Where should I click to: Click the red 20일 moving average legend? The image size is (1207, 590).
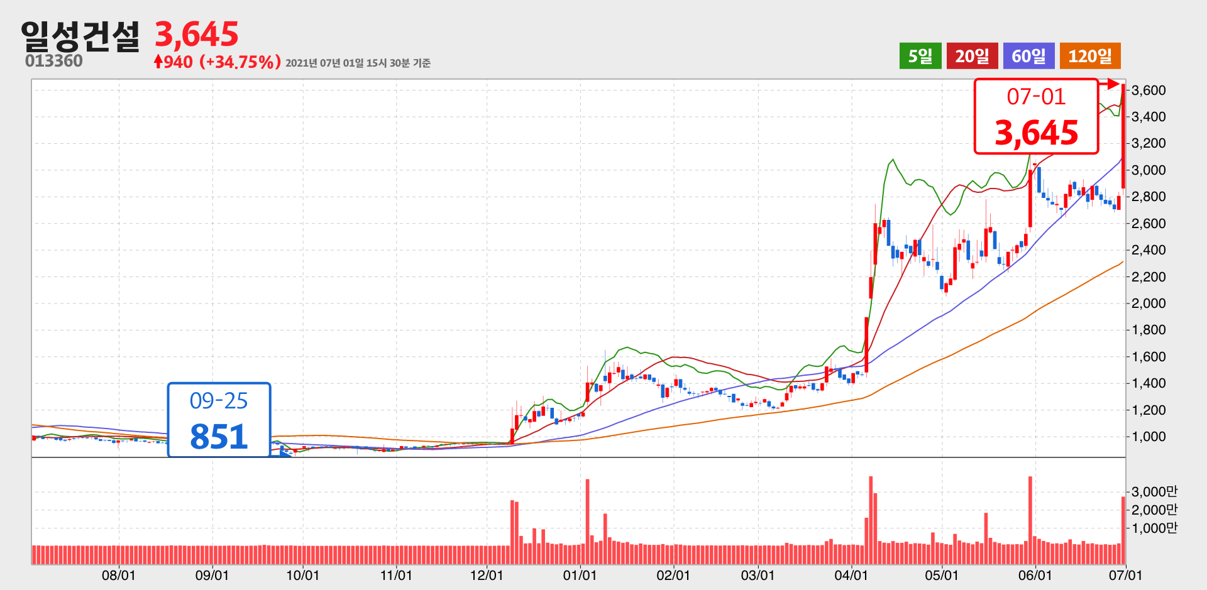click(x=973, y=56)
